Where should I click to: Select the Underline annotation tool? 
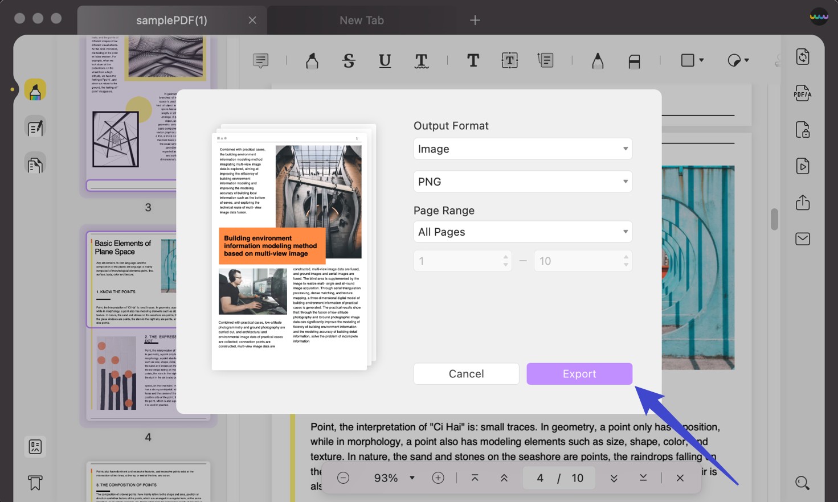pyautogui.click(x=385, y=60)
